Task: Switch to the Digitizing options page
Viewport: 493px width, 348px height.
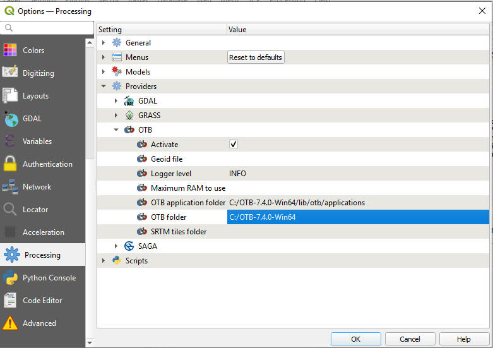Action: tap(43, 73)
